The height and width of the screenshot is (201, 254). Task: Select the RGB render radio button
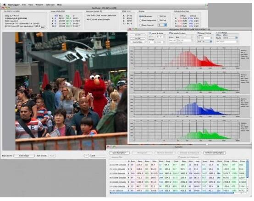coord(140,16)
